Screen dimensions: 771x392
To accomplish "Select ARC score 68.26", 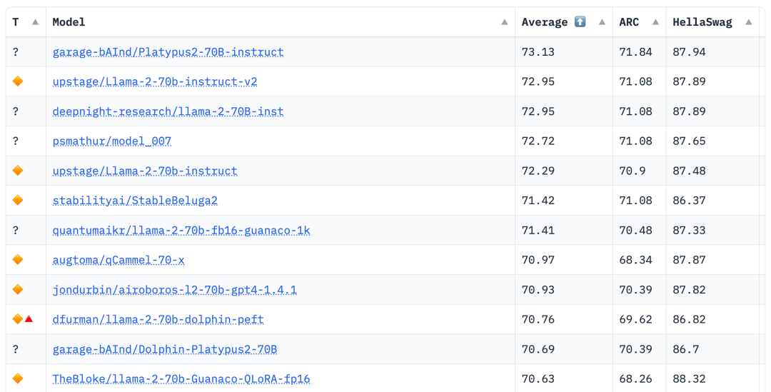I will (636, 379).
